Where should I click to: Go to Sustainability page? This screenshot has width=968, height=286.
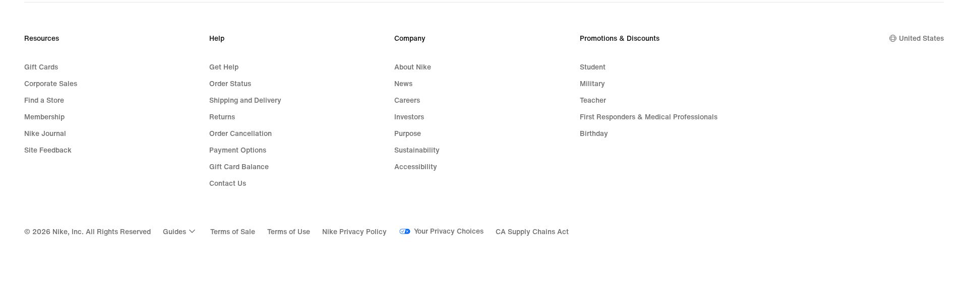coord(416,150)
